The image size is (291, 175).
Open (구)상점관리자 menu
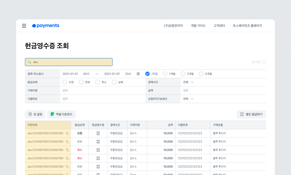[173, 26]
